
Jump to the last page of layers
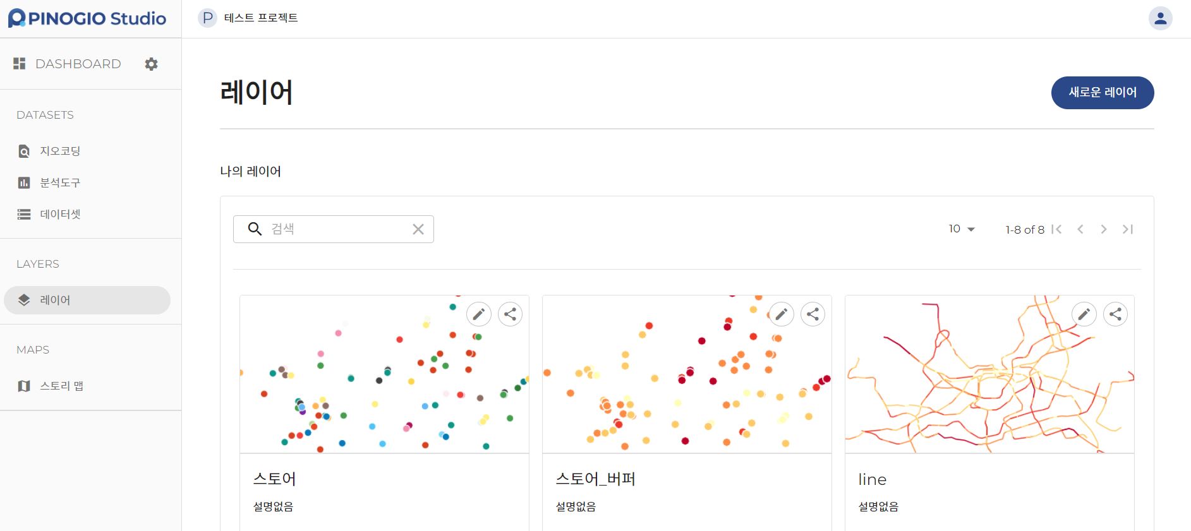coord(1128,229)
